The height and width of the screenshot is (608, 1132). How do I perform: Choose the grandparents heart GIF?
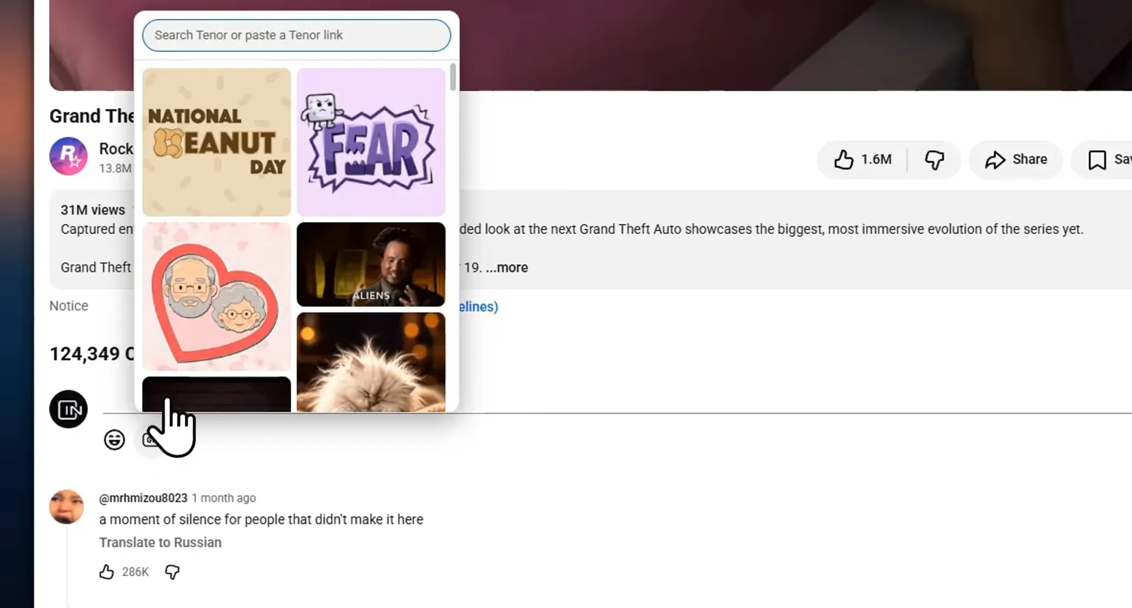coord(216,296)
